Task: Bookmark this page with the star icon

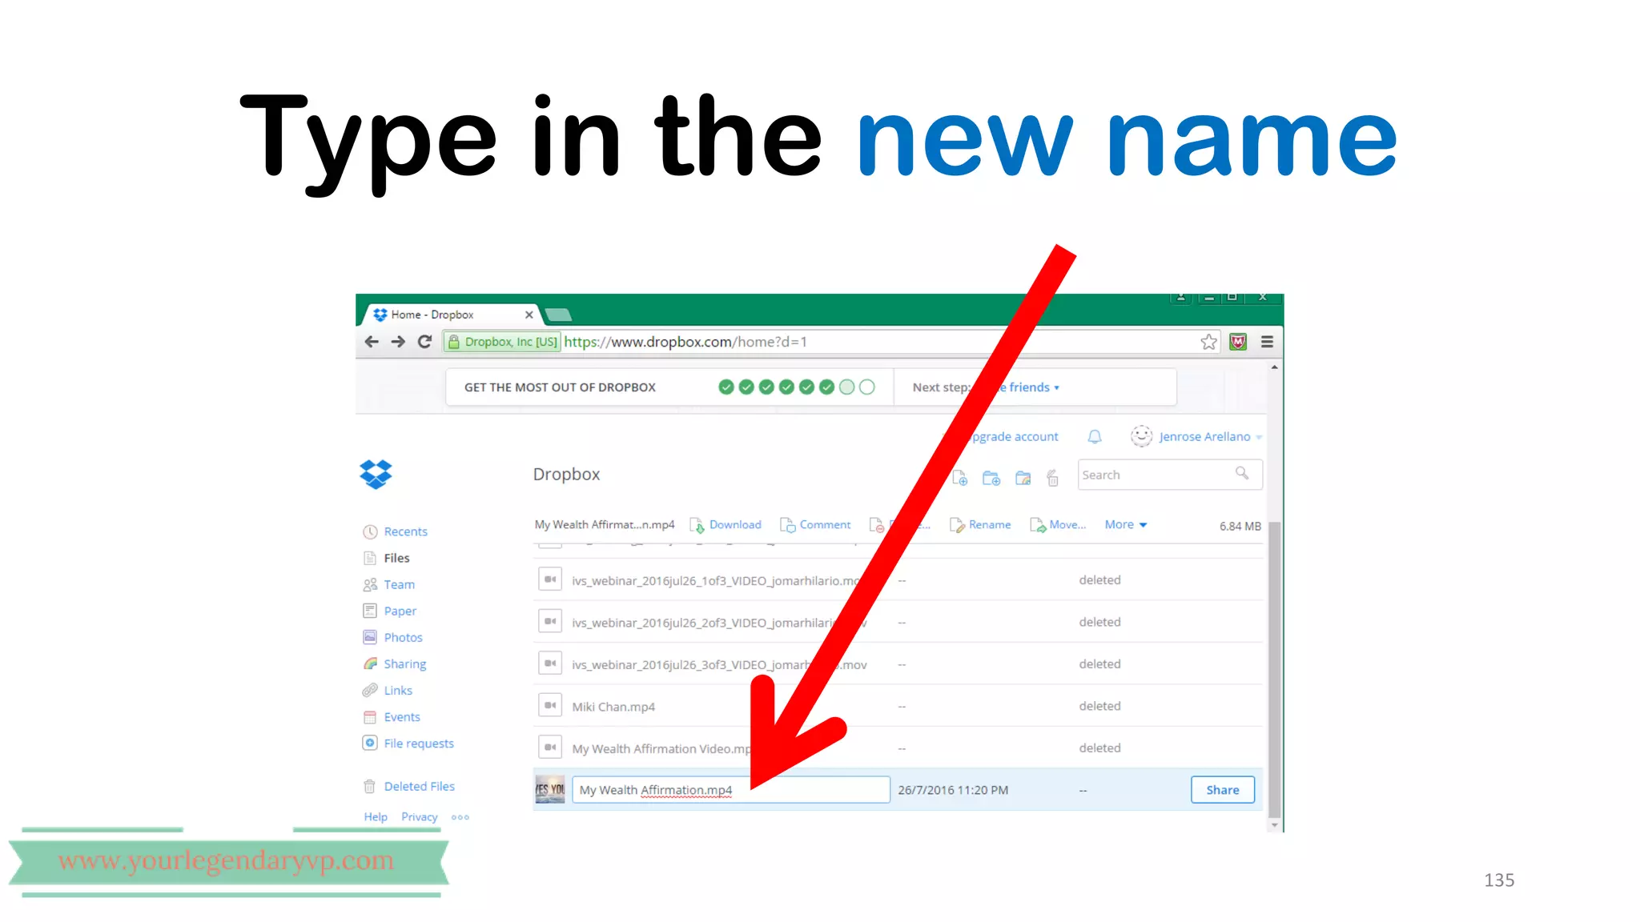Action: (1208, 342)
